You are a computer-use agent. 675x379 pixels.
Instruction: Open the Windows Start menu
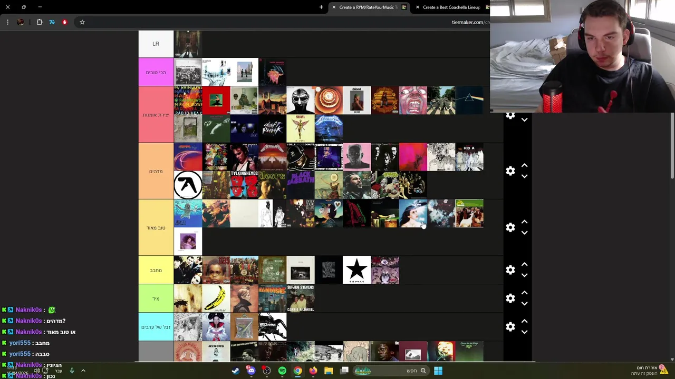pyautogui.click(x=438, y=371)
